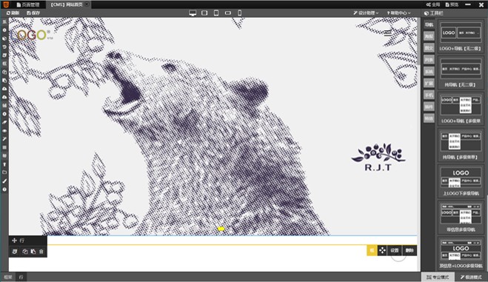This screenshot has width=488, height=282.
Task: Expand the 帮助中心 dropdown
Action: [x=398, y=13]
